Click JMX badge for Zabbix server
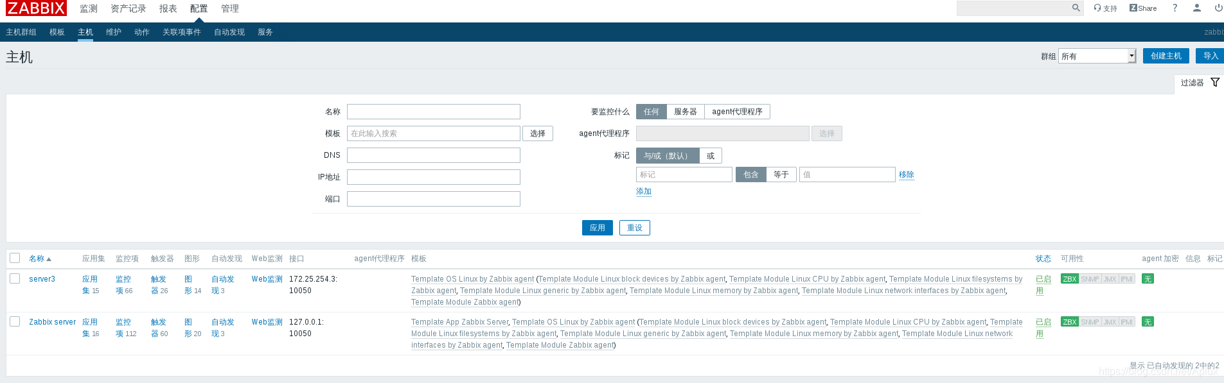The image size is (1224, 383). click(x=1110, y=322)
